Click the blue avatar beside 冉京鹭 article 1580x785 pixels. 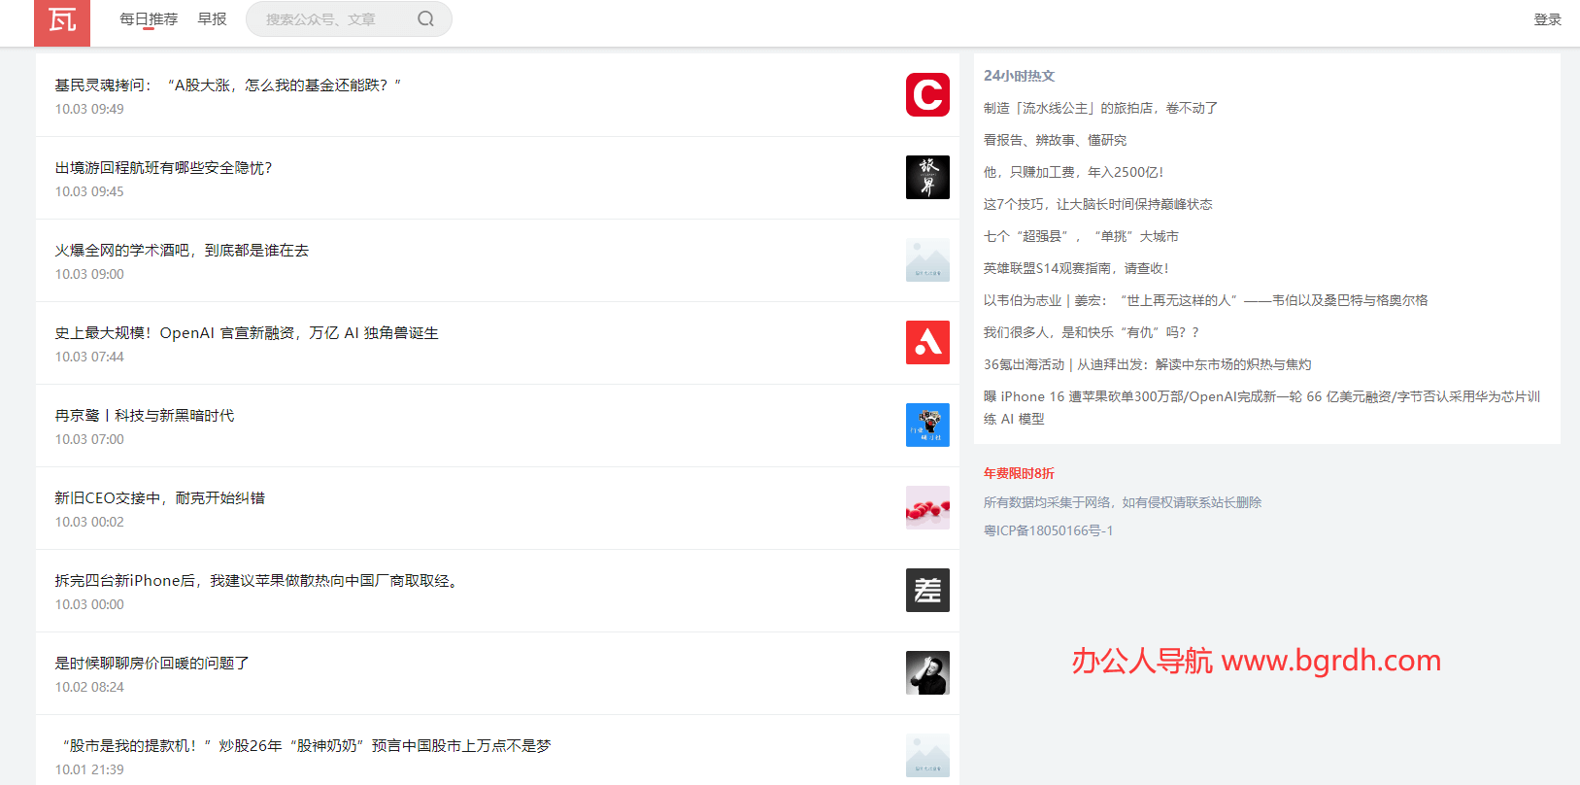927,426
